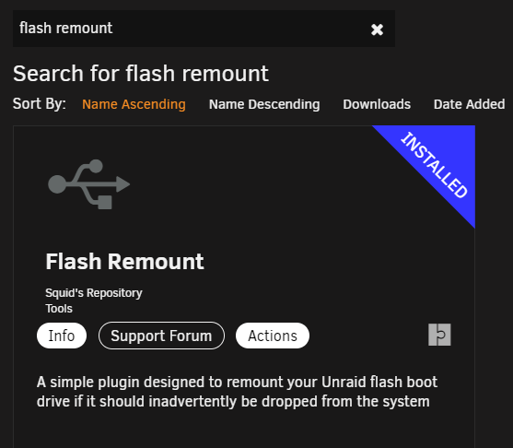Sort results by Name Descending
The image size is (513, 448).
264,104
